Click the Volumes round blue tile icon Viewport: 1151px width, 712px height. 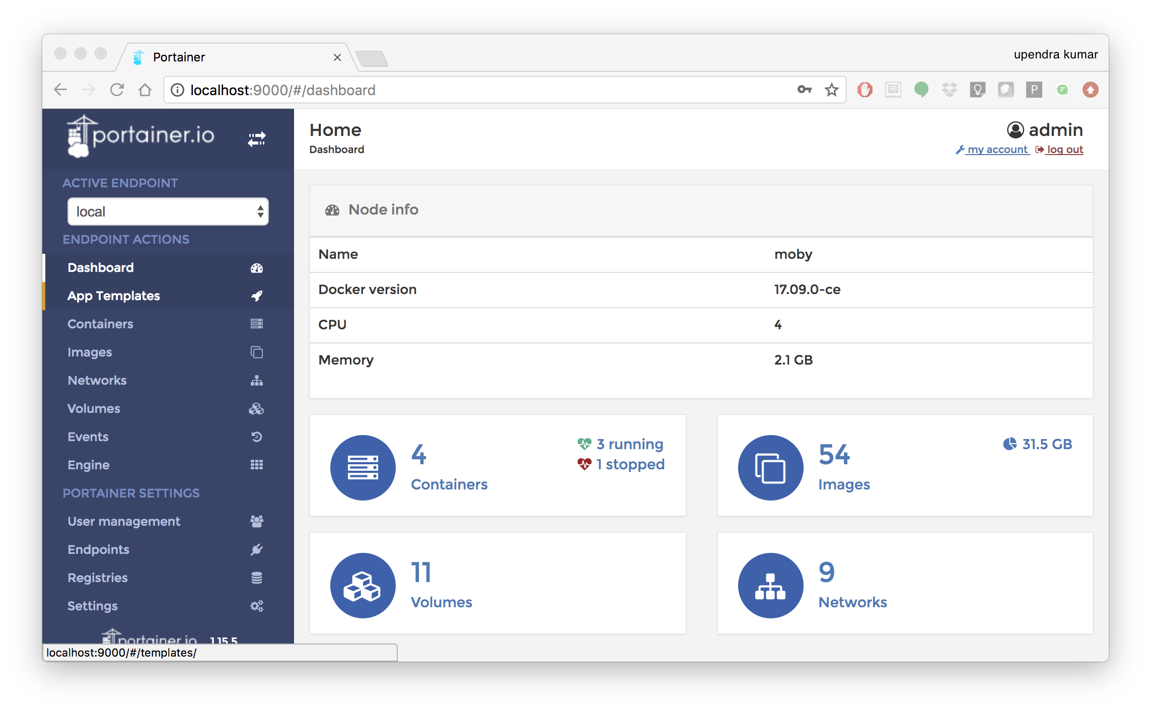[x=363, y=586]
